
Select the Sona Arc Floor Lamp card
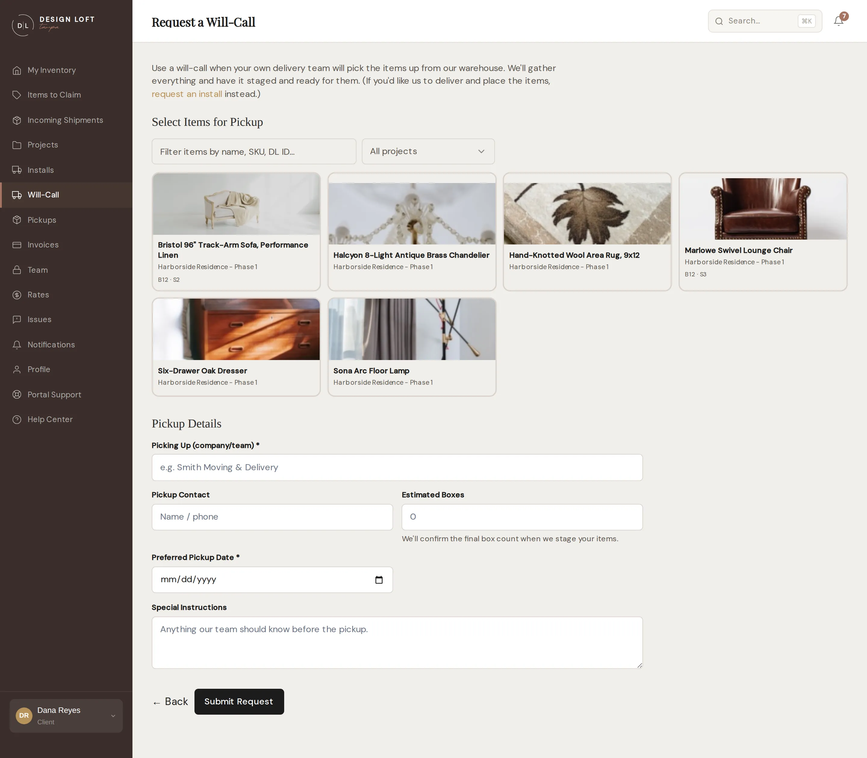click(x=412, y=347)
